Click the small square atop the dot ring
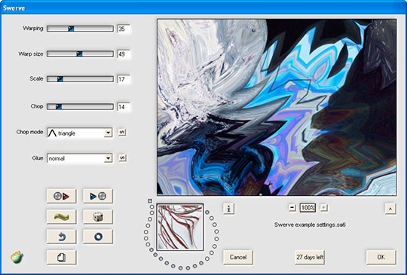This screenshot has height=275, width=407. point(150,201)
